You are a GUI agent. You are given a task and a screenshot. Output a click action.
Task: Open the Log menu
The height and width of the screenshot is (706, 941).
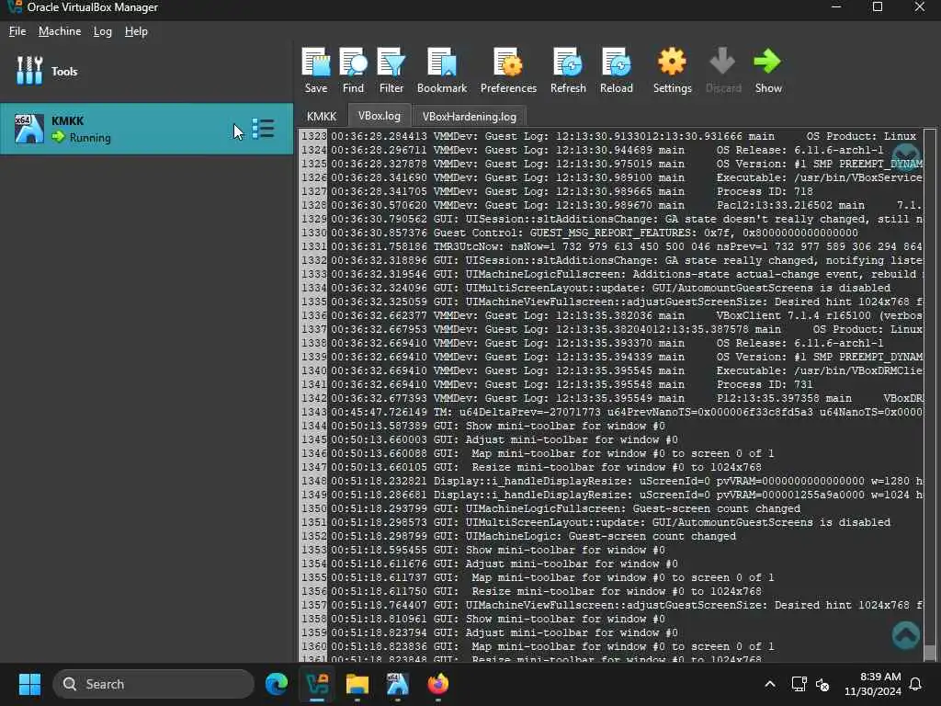click(103, 31)
